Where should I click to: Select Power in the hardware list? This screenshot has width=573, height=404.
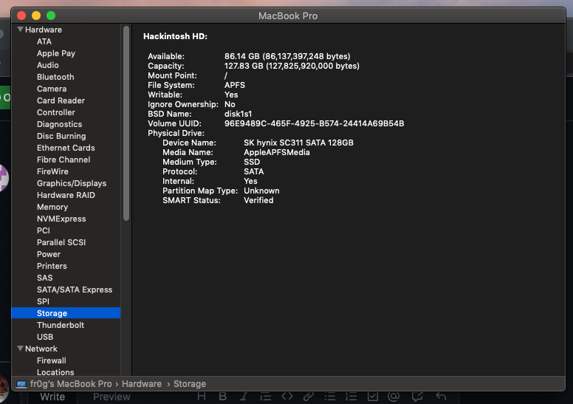(x=49, y=254)
